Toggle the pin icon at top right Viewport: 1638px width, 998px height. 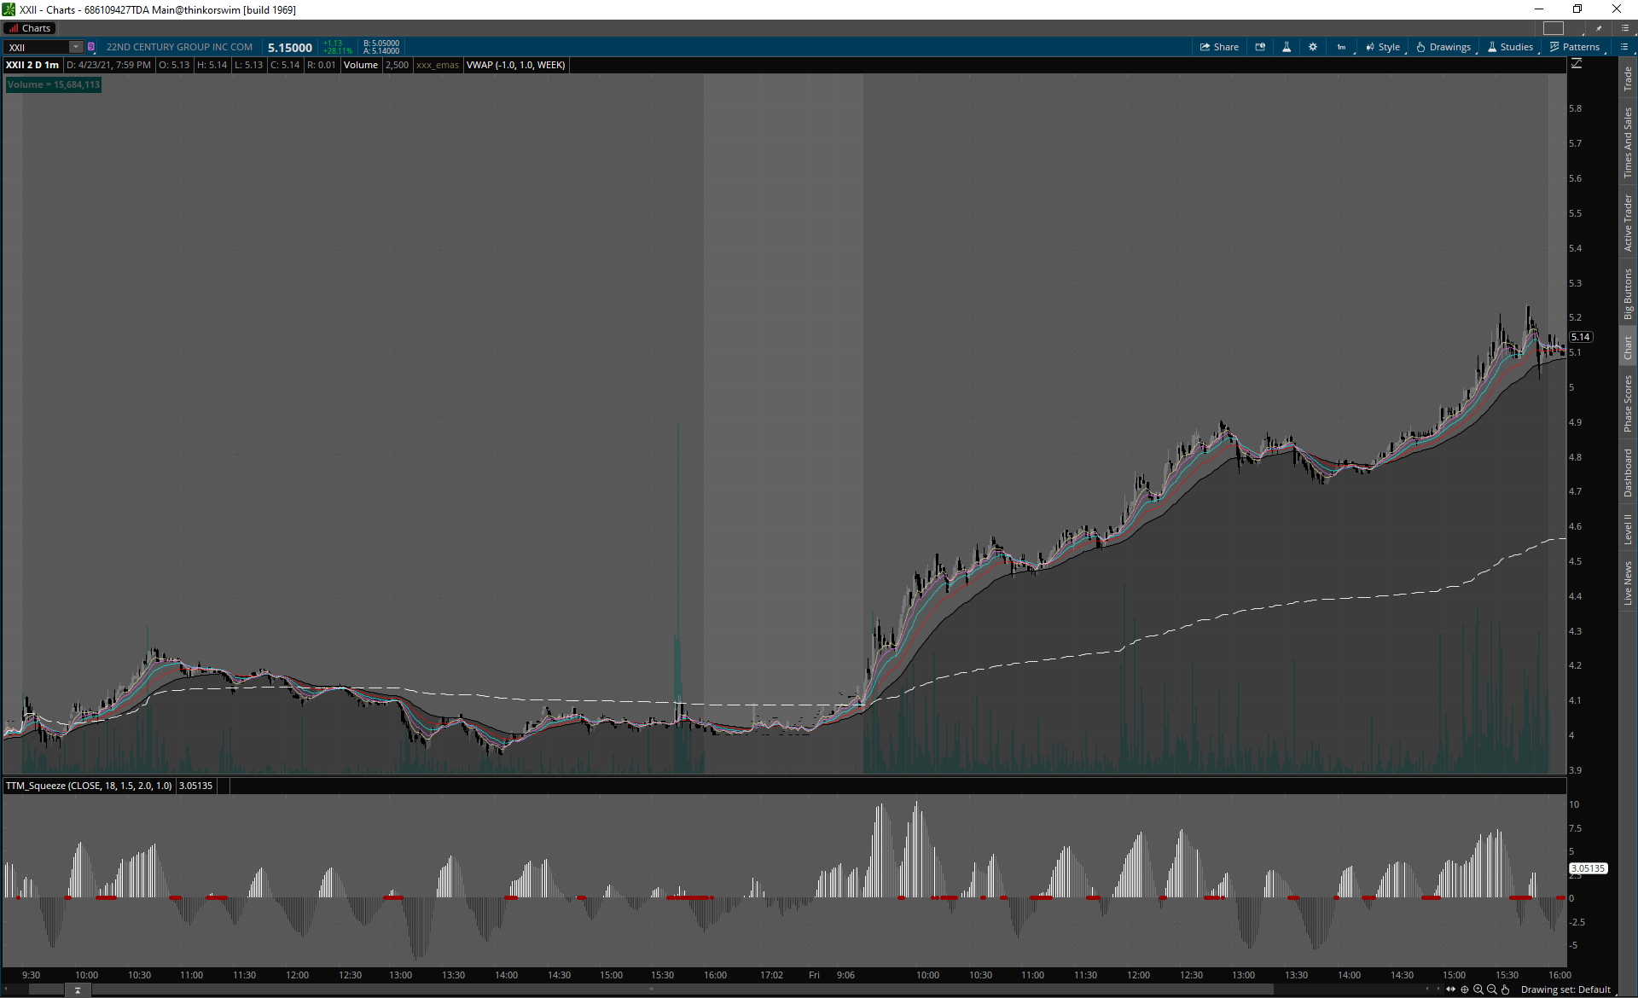[x=1600, y=28]
